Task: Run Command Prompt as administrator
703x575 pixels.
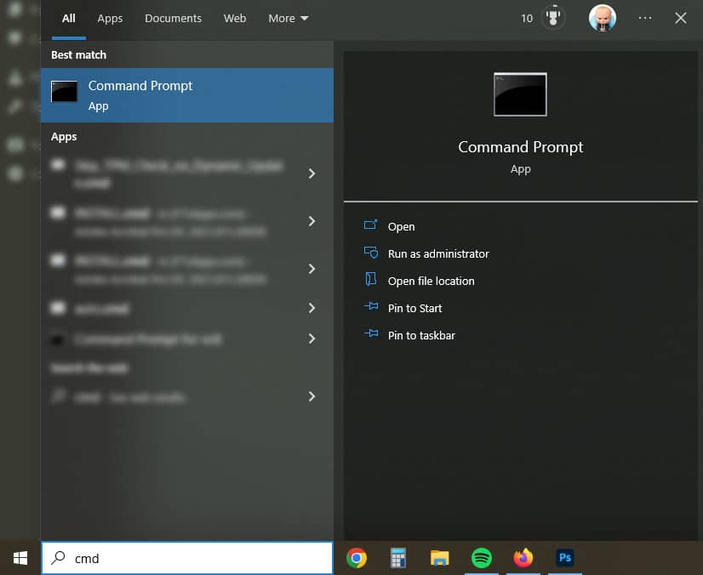Action: click(x=437, y=253)
